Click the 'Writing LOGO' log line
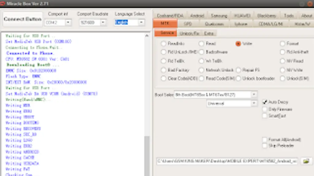Screen dimensions: 314x176 coord(19,140)
